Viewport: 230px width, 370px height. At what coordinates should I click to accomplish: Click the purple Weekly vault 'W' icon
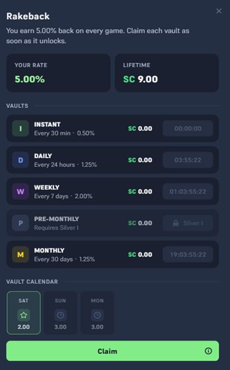(20, 191)
